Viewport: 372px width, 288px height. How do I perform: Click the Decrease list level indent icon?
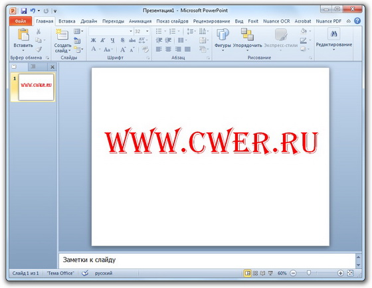[159, 40]
